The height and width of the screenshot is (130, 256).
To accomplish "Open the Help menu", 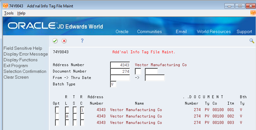I will coord(21,13).
